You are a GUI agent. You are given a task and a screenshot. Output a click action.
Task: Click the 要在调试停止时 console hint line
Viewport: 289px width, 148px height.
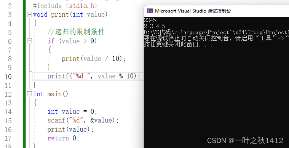216,38
